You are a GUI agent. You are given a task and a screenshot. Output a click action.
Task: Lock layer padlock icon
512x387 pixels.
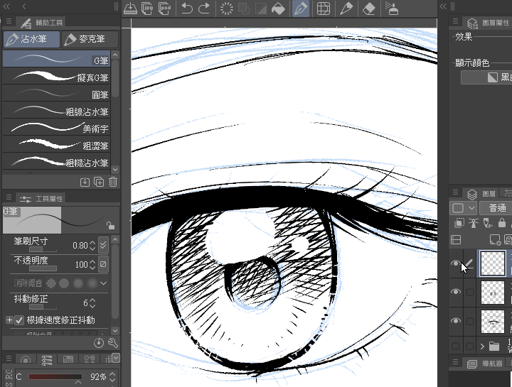coord(502,223)
